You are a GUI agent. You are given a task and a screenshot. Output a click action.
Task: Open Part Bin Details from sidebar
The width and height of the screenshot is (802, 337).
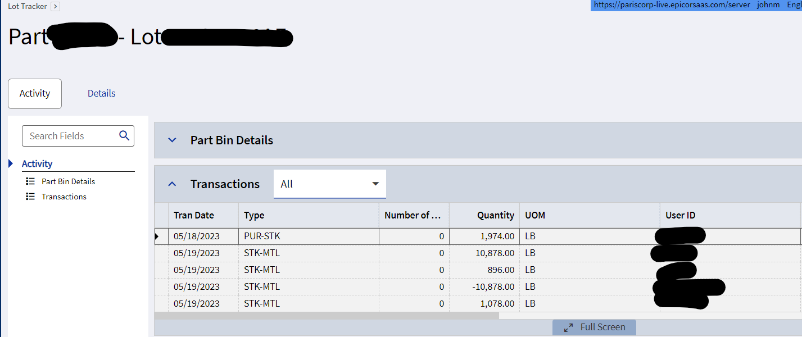68,181
